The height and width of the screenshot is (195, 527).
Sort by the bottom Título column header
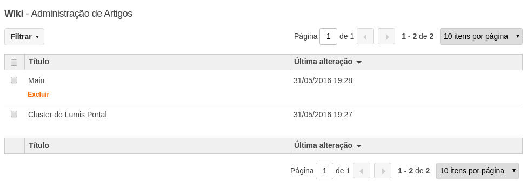click(x=39, y=145)
